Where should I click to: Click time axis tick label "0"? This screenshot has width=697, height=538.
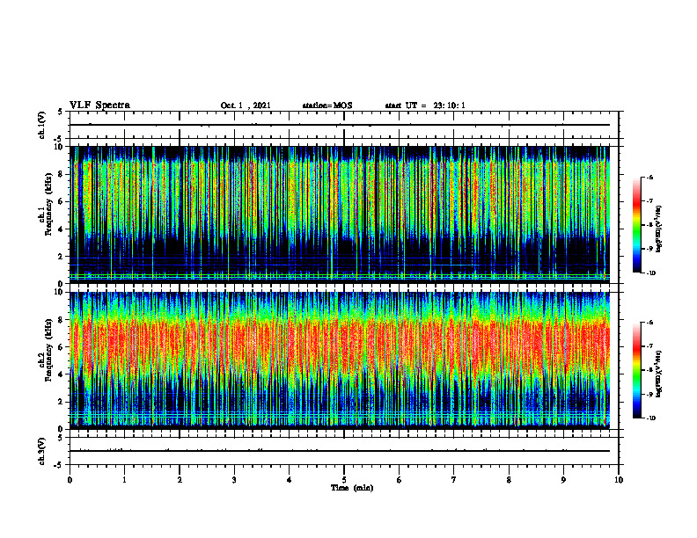70,480
